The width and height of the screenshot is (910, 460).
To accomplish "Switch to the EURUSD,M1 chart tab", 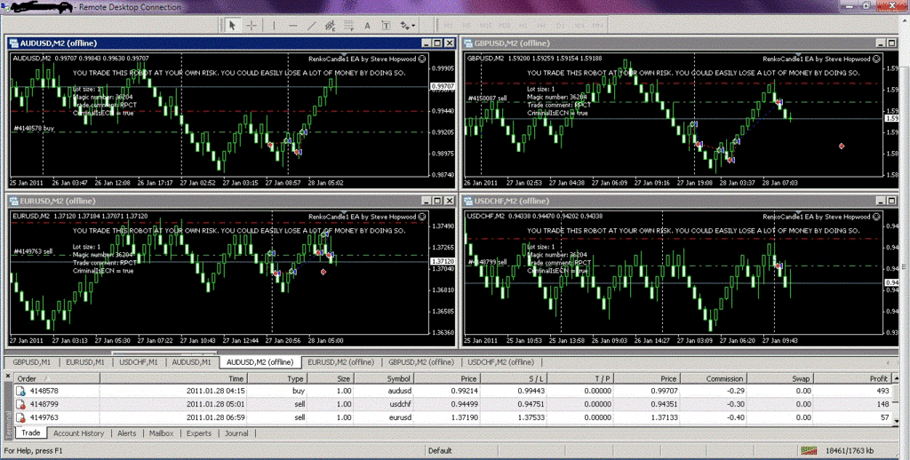I will 84,362.
